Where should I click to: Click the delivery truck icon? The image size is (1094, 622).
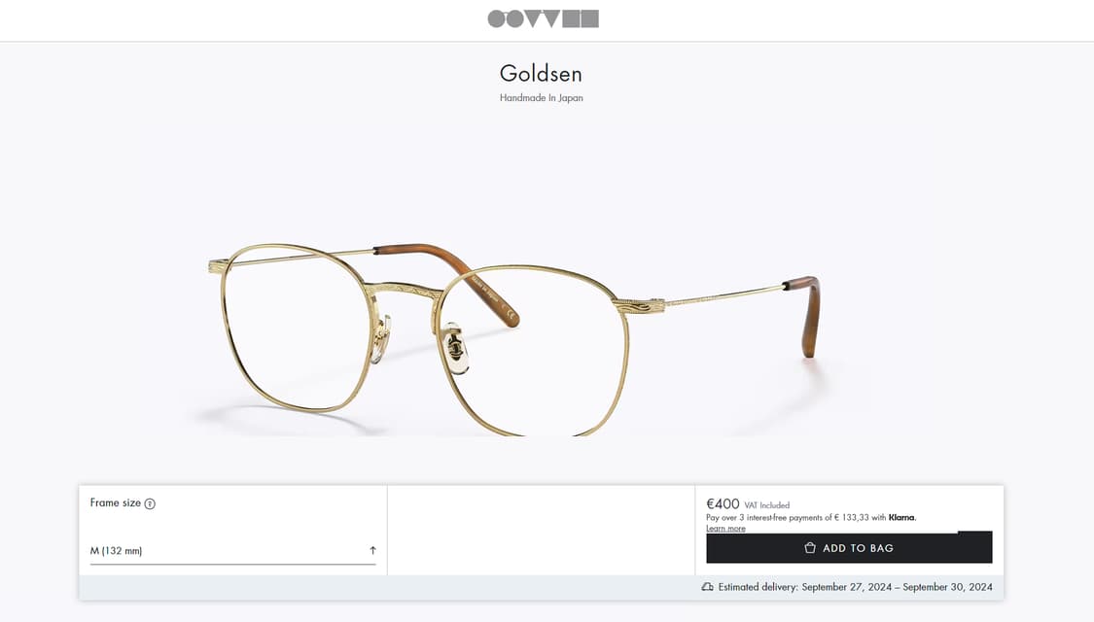708,587
